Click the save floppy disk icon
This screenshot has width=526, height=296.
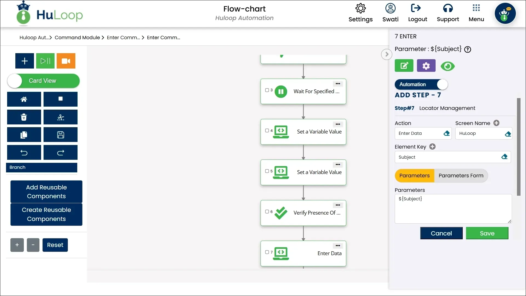(61, 135)
